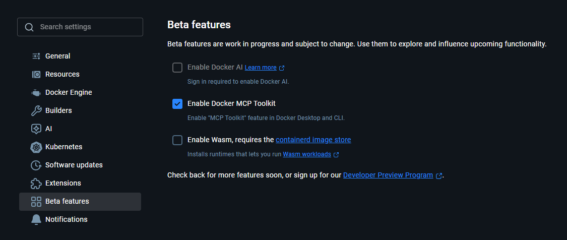
Task: Enable the Wasm checkbox
Action: pyautogui.click(x=177, y=140)
